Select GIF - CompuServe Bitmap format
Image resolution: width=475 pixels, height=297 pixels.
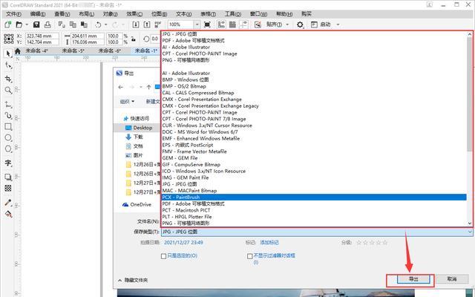[191, 165]
